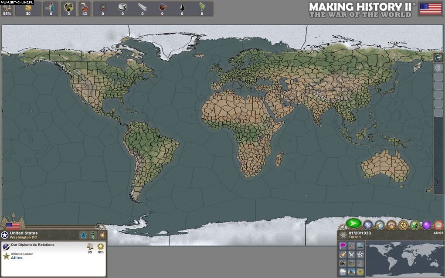Click the green wheat food resource icon
Viewport: 445px width, 278px height.
202,7
